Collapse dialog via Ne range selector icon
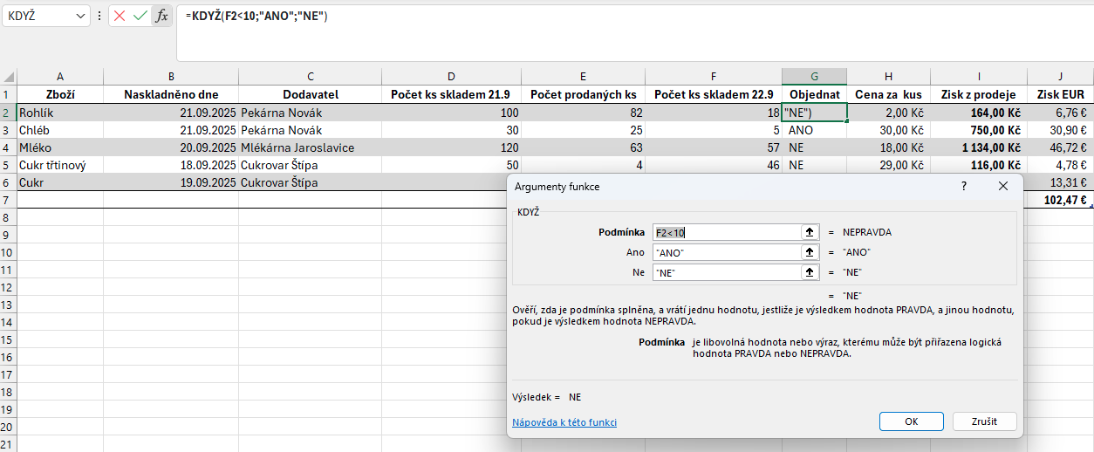This screenshot has width=1094, height=452. 810,272
